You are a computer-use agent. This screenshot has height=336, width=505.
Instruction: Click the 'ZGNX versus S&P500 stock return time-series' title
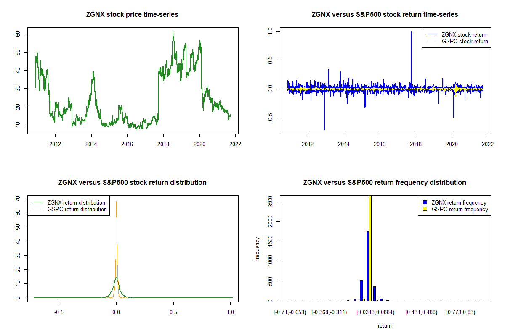(x=385, y=15)
